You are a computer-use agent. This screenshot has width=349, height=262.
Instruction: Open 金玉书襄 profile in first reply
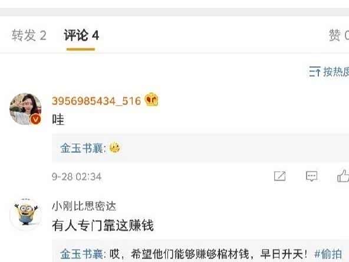81,148
